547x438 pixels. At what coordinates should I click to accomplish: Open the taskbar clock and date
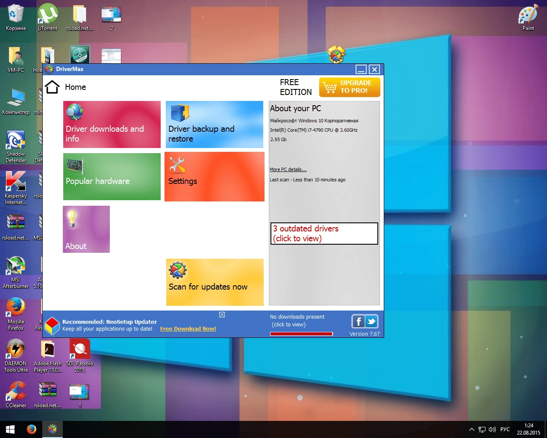(529, 429)
